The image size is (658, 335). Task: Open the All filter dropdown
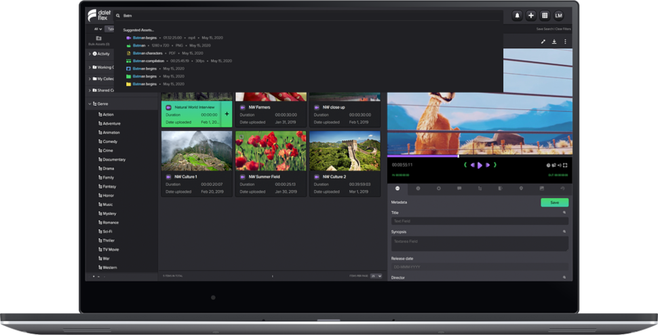click(x=98, y=29)
